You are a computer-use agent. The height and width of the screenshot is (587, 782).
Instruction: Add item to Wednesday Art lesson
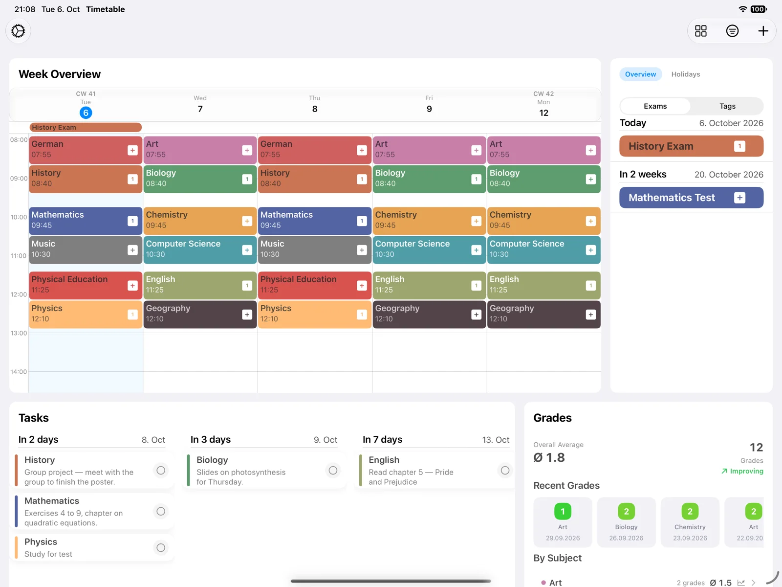[247, 150]
